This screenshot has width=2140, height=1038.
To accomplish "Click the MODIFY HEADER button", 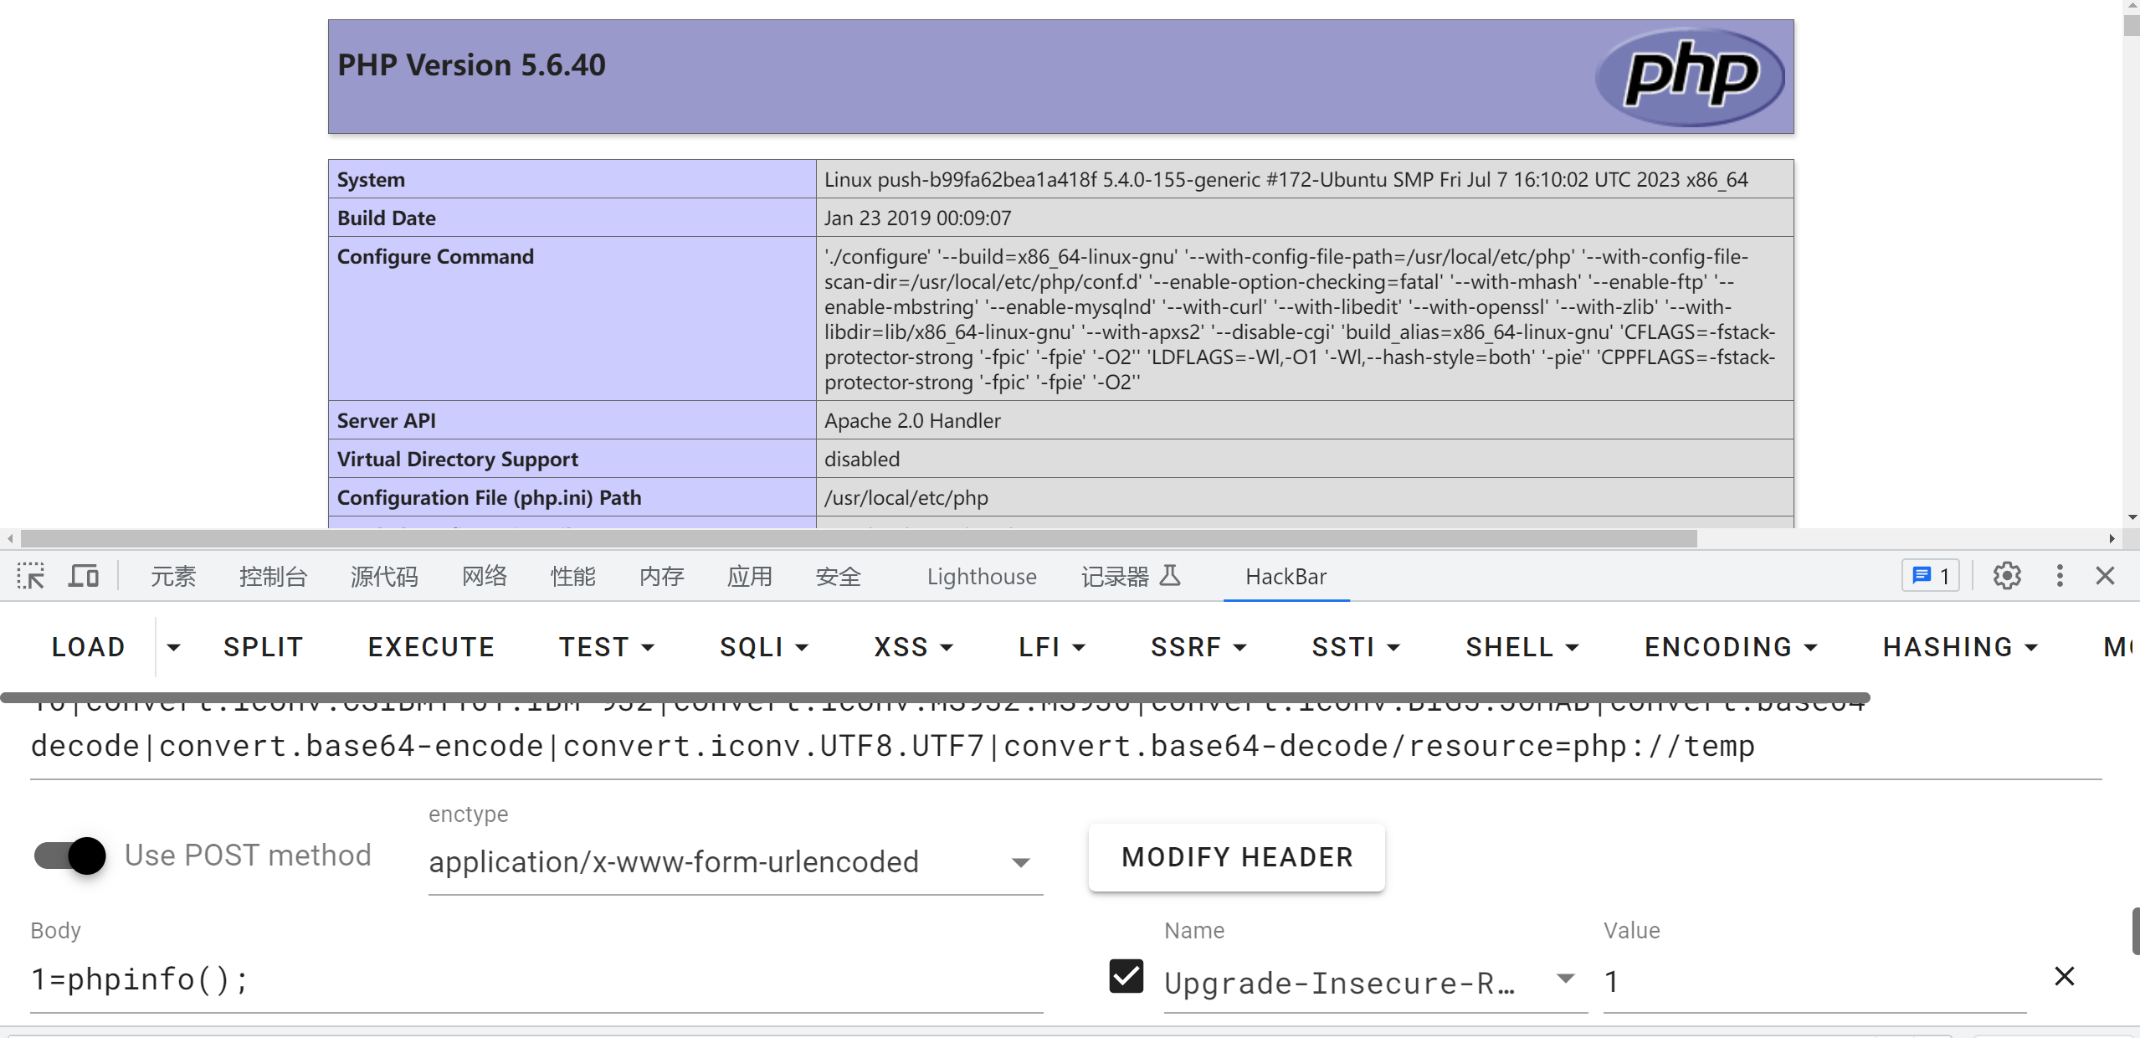I will 1236,857.
